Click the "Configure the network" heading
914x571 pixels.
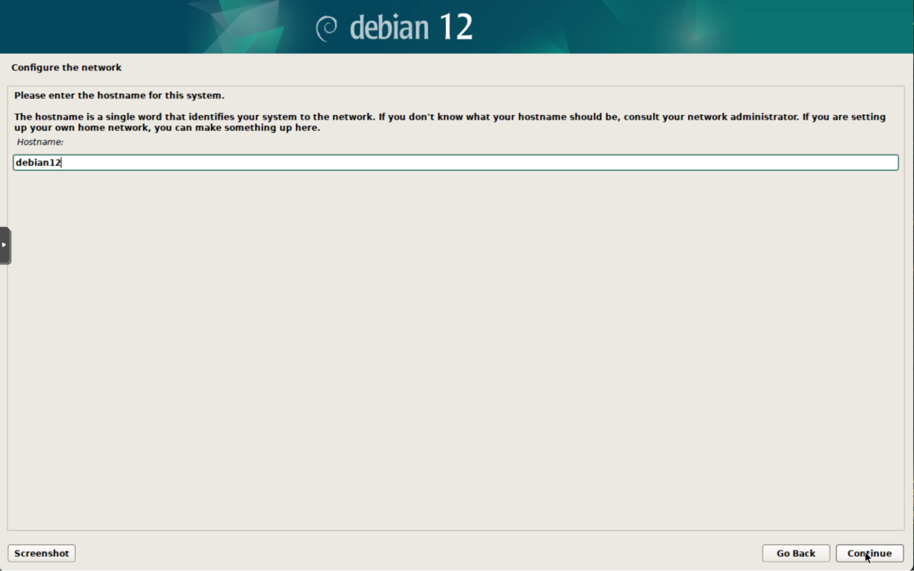pos(66,67)
